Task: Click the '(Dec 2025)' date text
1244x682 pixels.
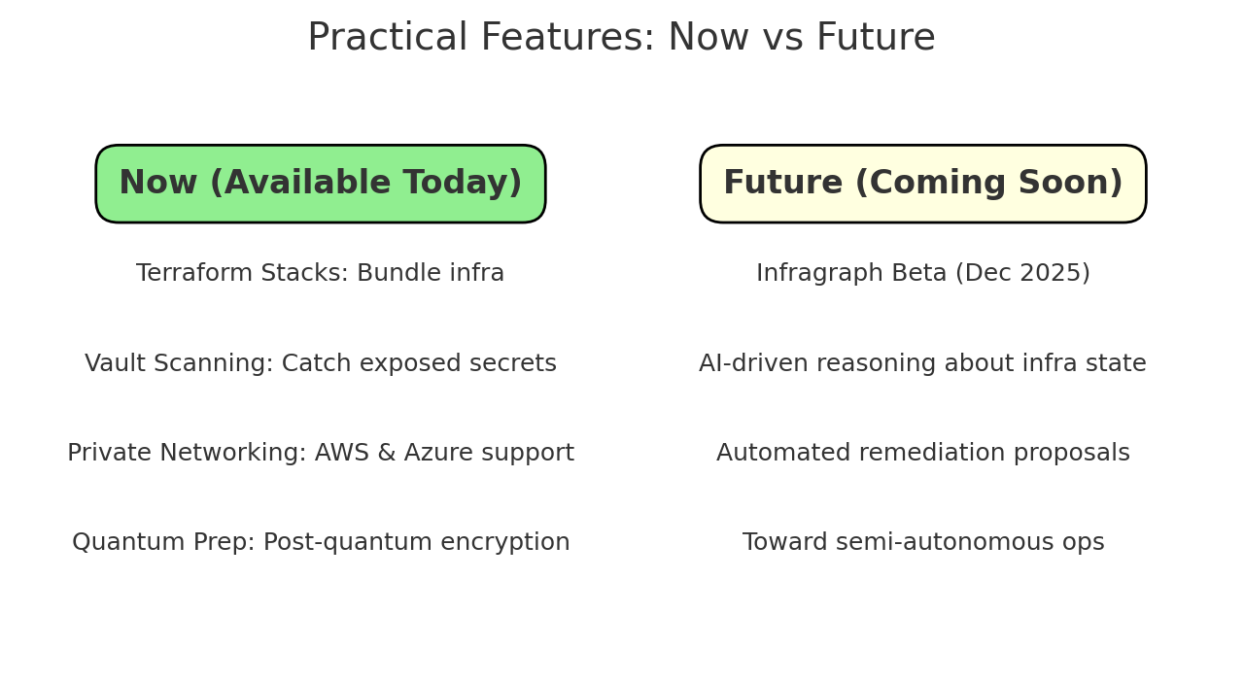Action: (x=1020, y=274)
